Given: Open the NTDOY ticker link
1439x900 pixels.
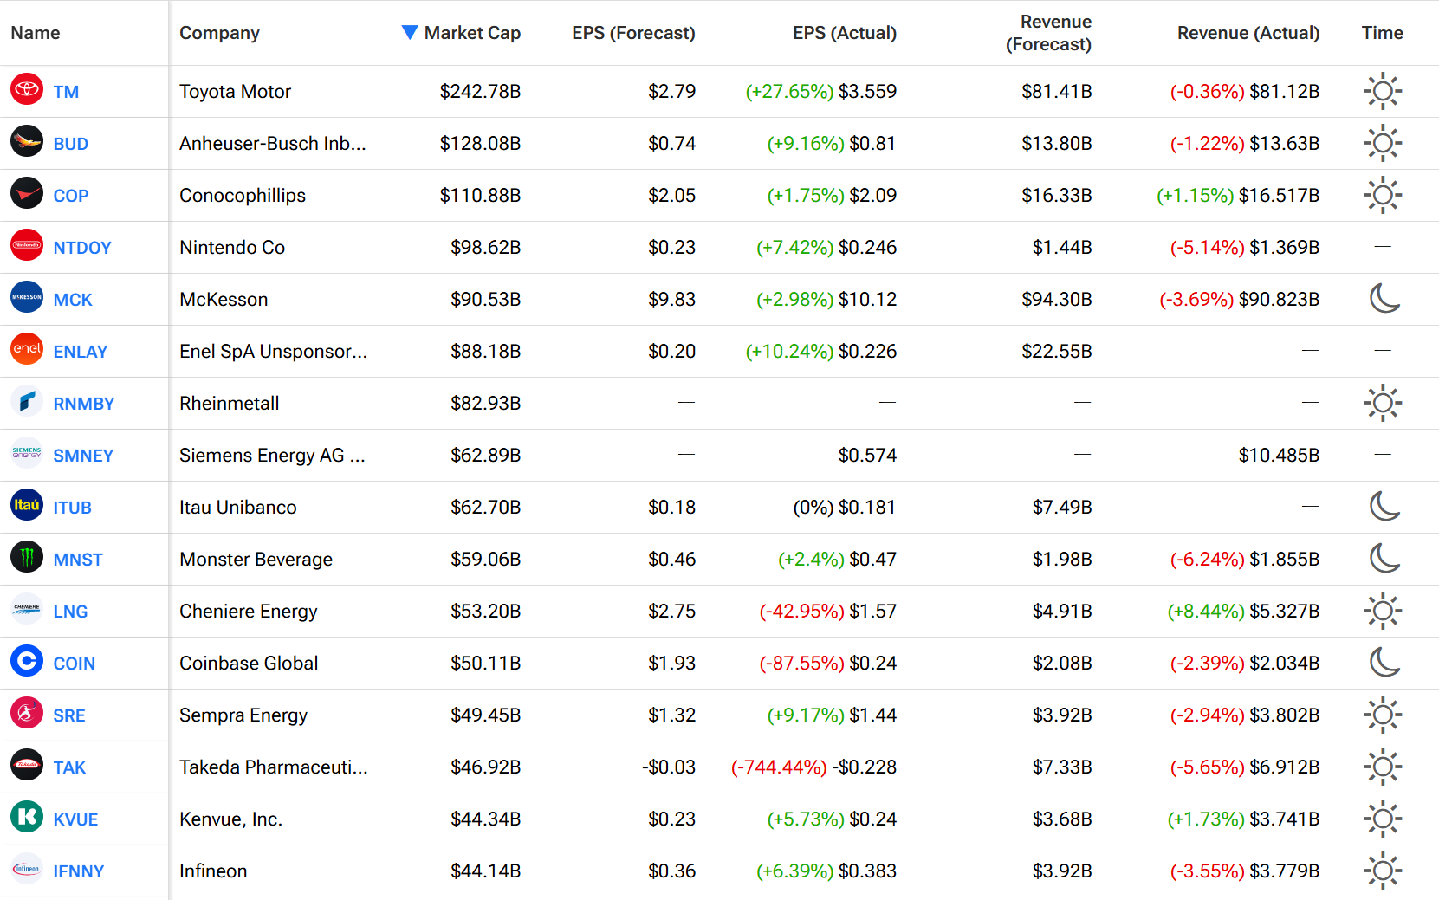Looking at the screenshot, I should coord(82,248).
